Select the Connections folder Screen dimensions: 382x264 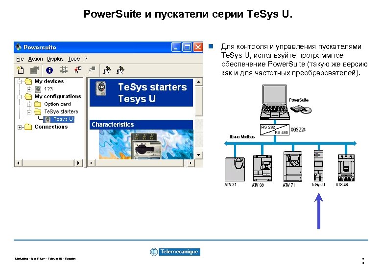pos(51,127)
